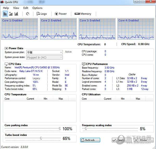The width and height of the screenshot is (156, 149).
Task: Click the Core parking index slider handle
Action: coord(60,129)
